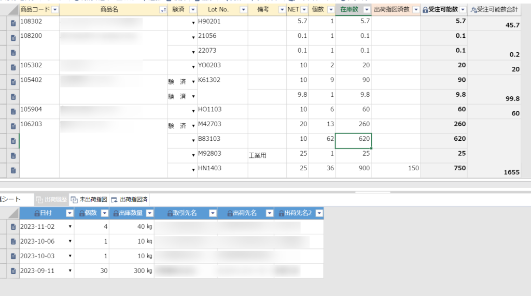Image resolution: width=531 pixels, height=296 pixels.
Task: Click the lock icon on 日付 header
Action: pos(36,213)
